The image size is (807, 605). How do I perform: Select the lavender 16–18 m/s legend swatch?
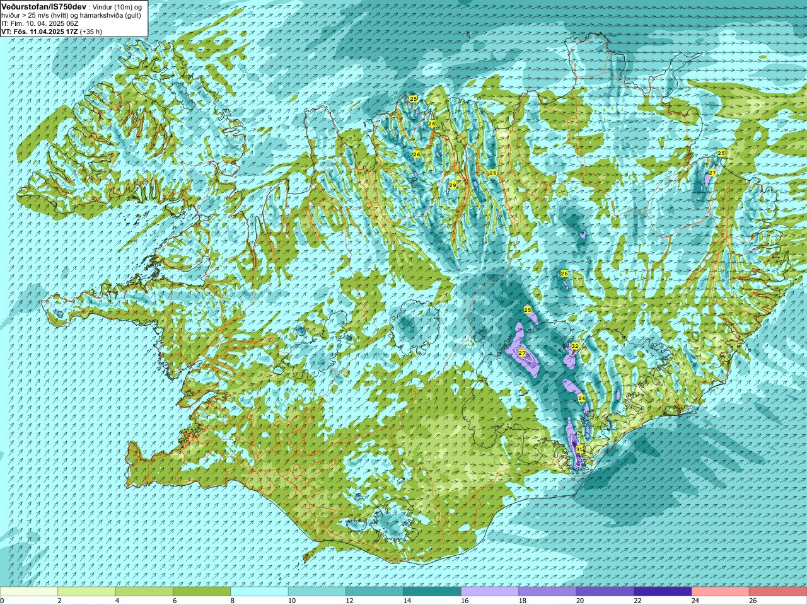pos(490,592)
